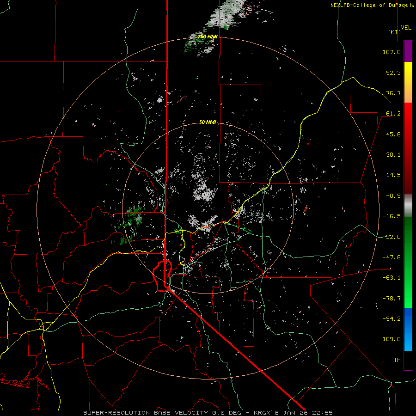Image resolution: width=416 pixels, height=416 pixels.
Task: Click the 107.8 legend value
Action: 392,52
